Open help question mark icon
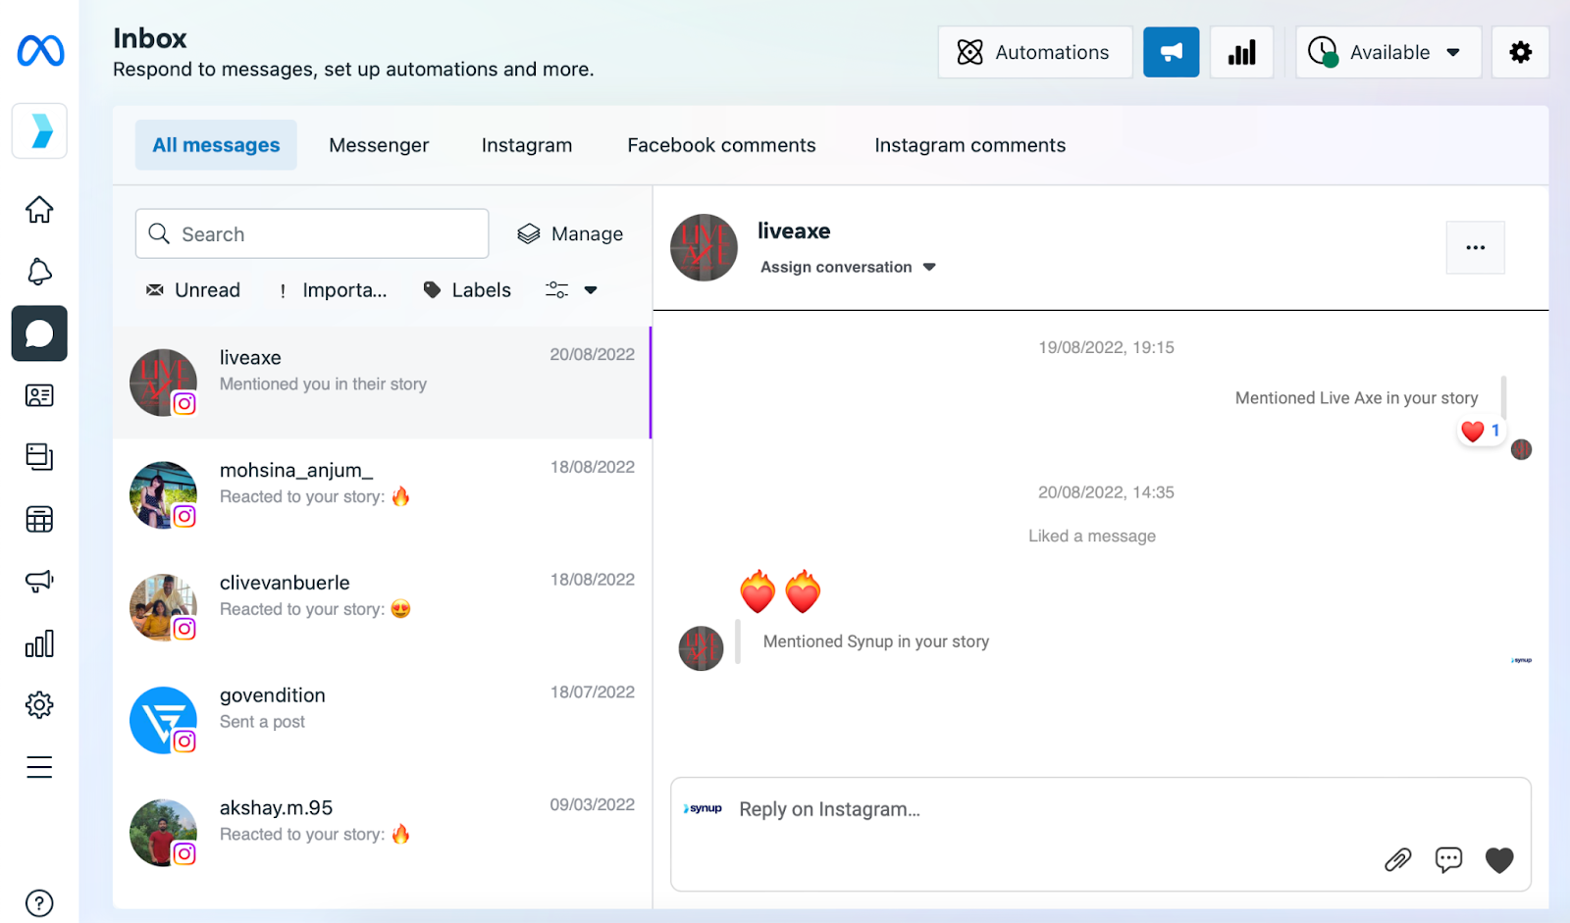The width and height of the screenshot is (1570, 923). tap(39, 902)
